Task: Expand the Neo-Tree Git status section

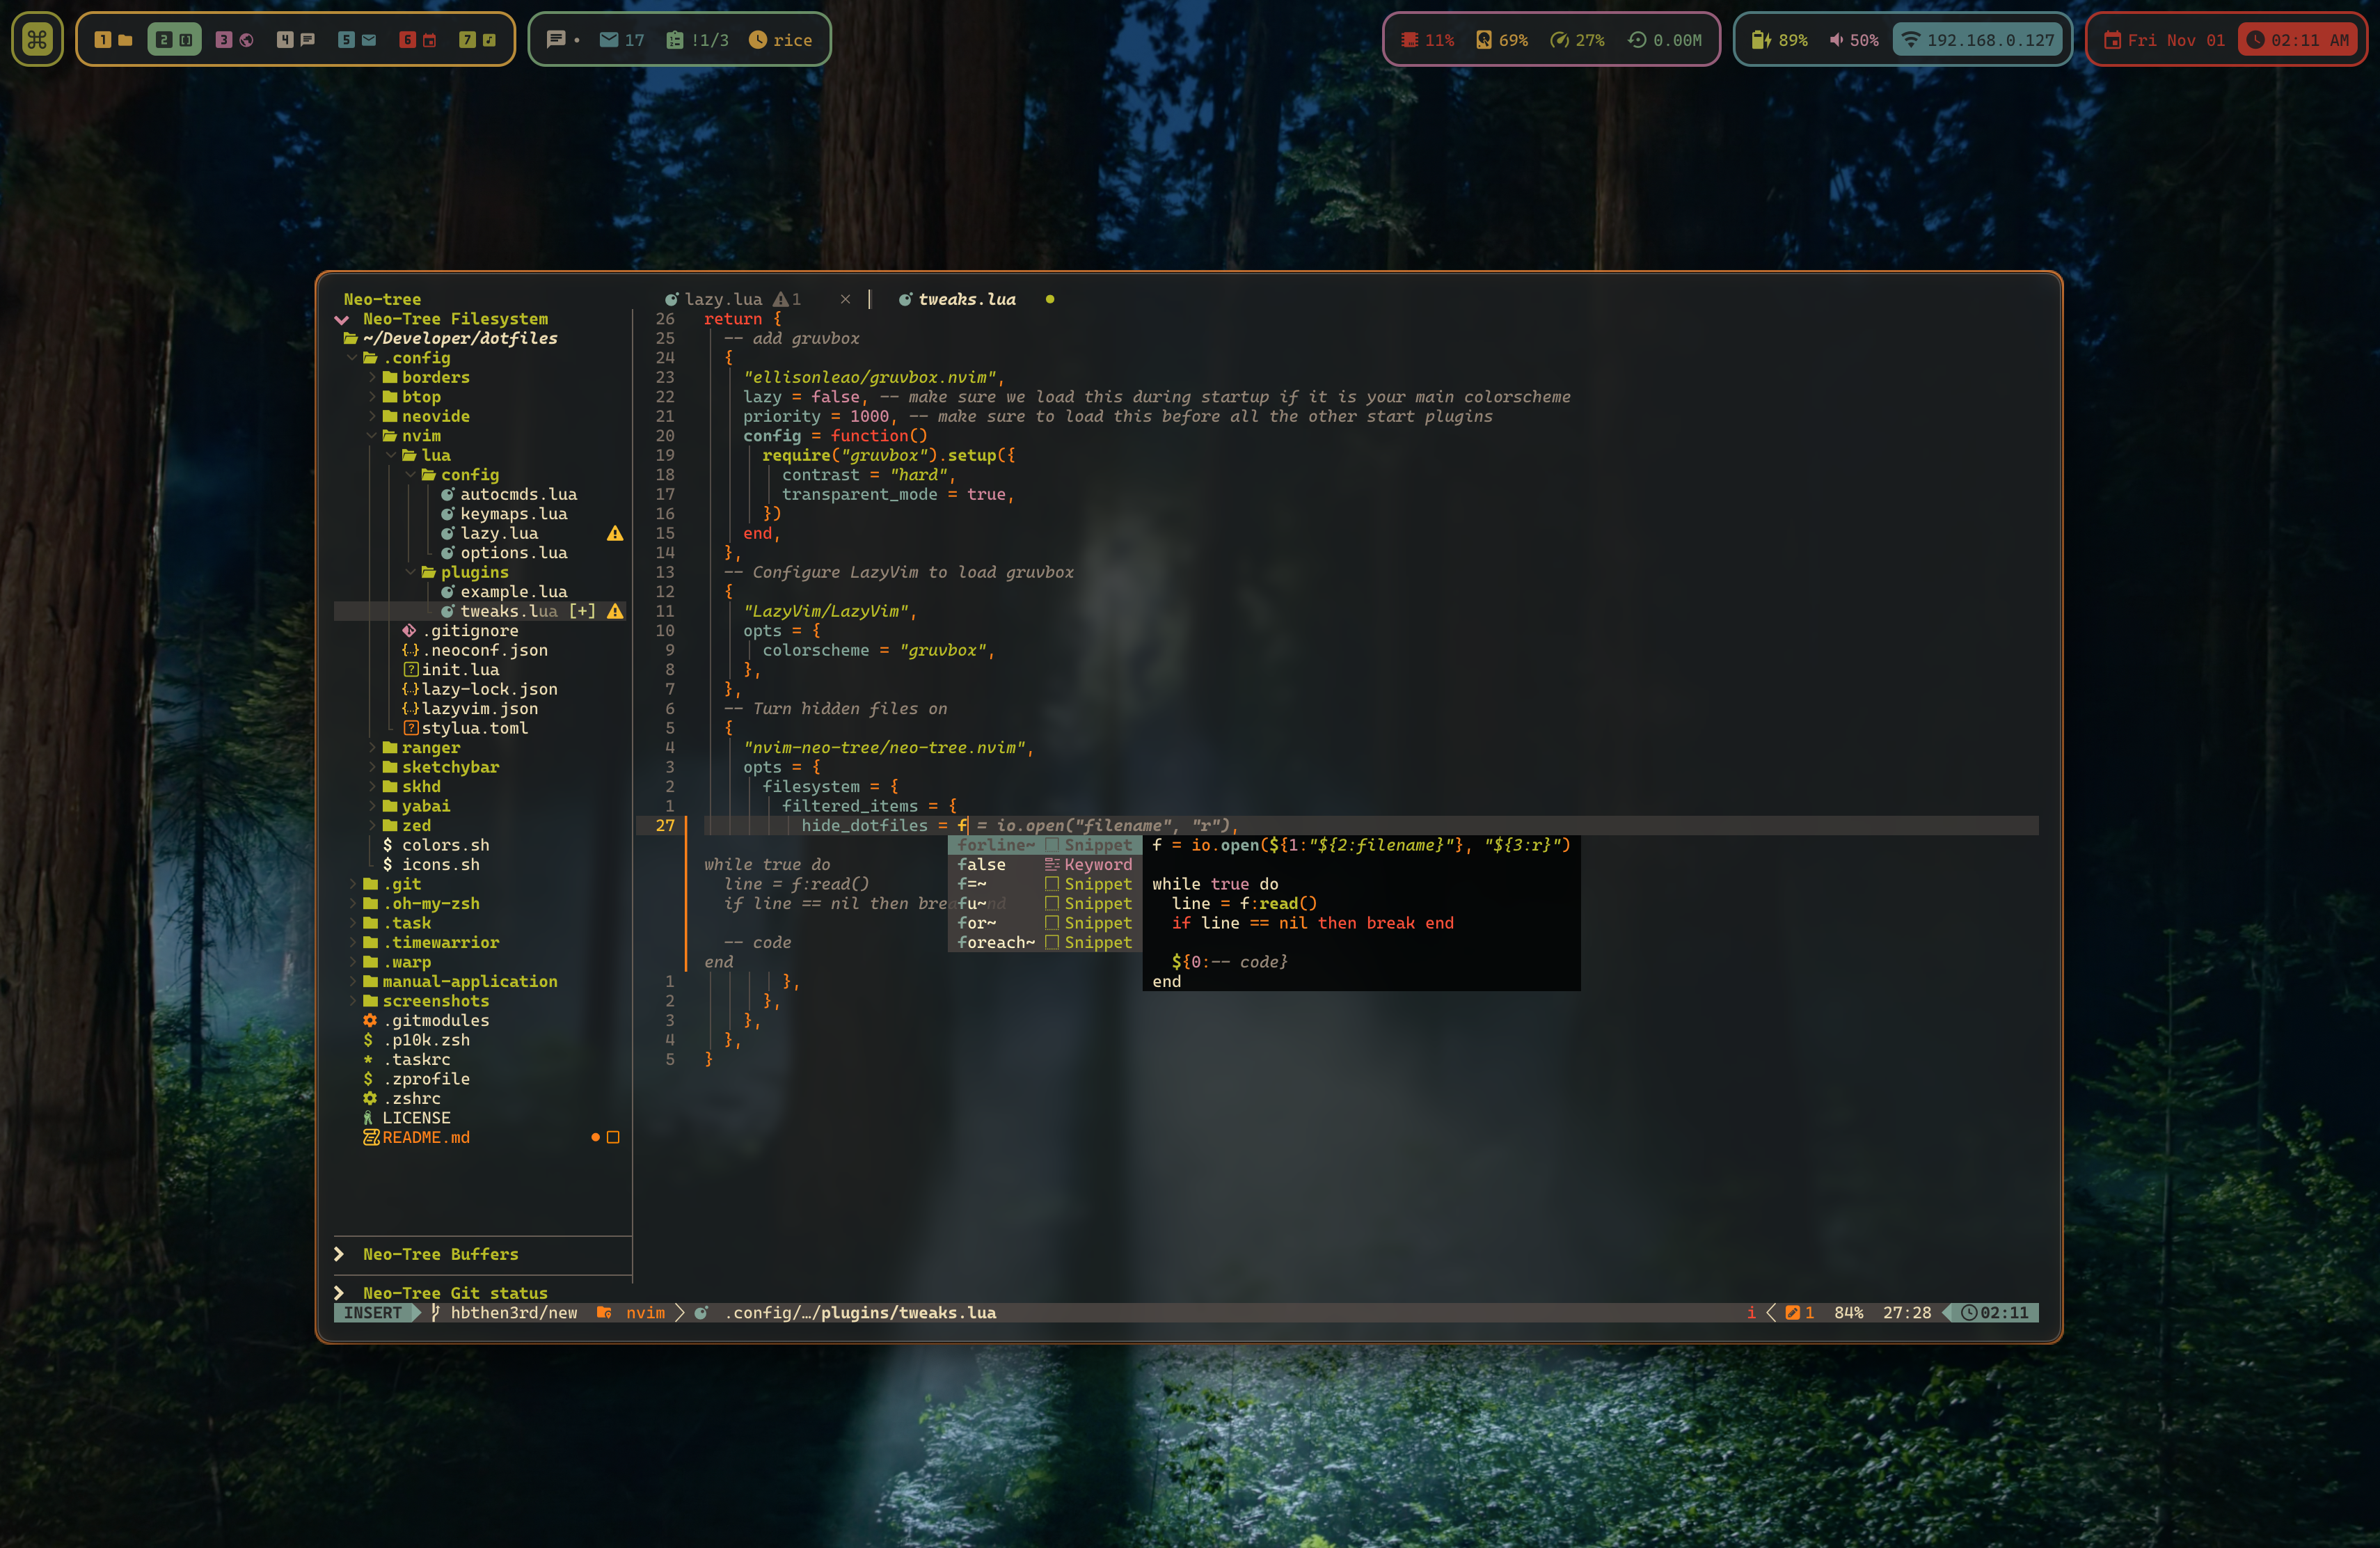Action: (x=339, y=1293)
